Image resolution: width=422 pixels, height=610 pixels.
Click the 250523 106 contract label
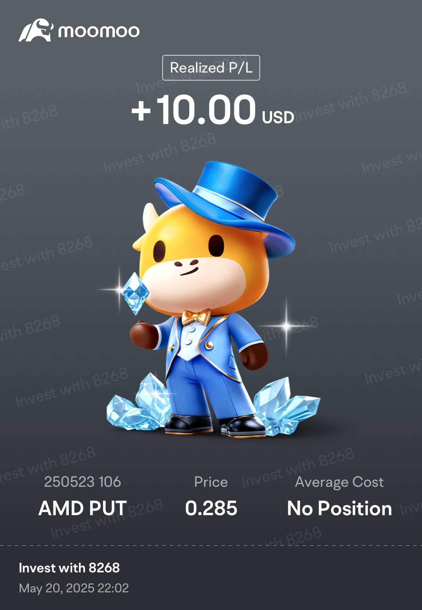(x=83, y=482)
